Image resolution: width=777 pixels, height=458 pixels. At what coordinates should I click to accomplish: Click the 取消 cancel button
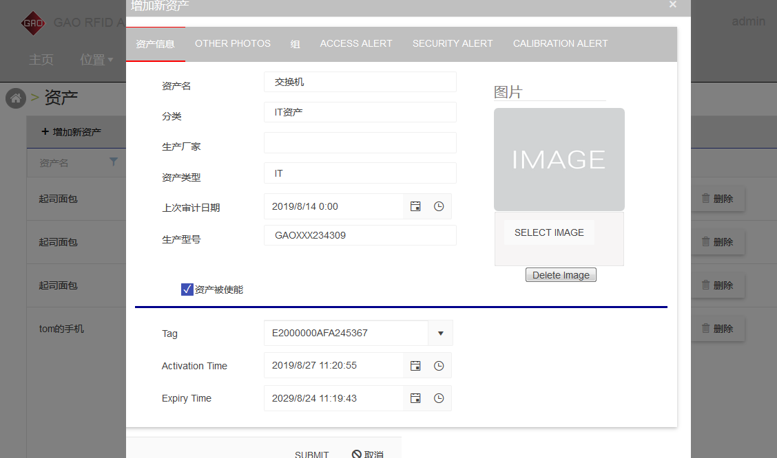(367, 454)
